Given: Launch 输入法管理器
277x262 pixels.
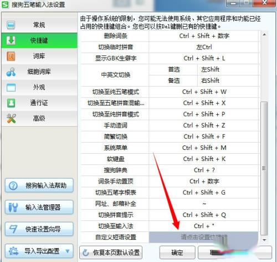Looking at the screenshot, I should point(39,207).
